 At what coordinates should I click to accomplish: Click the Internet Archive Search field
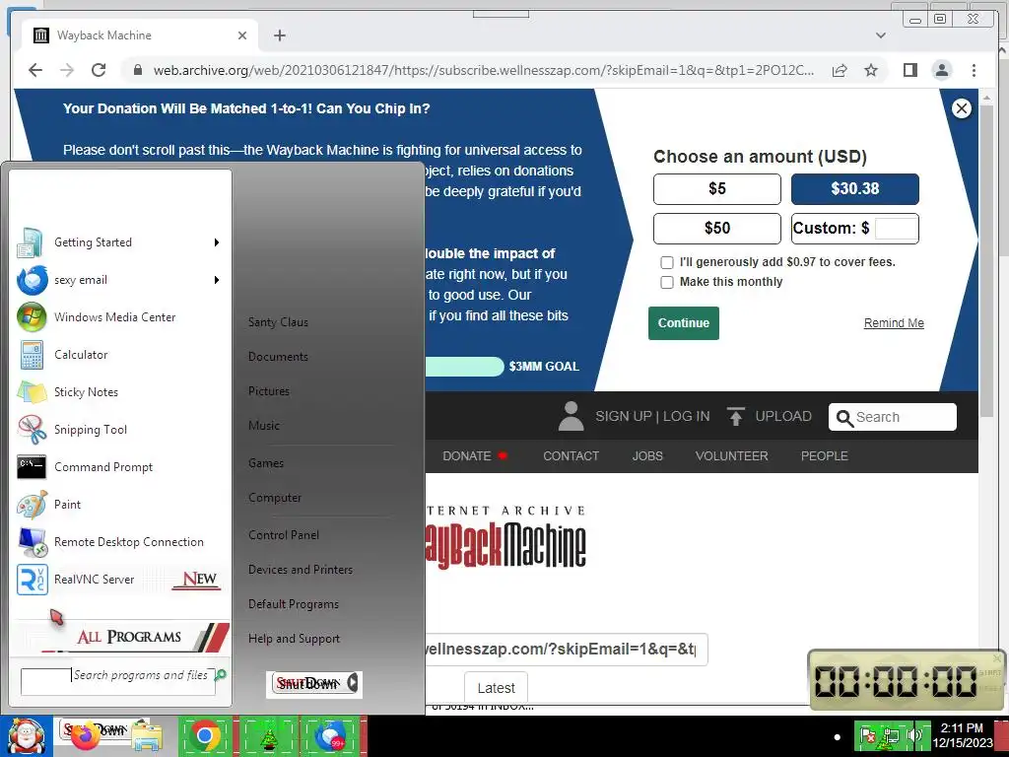893,417
